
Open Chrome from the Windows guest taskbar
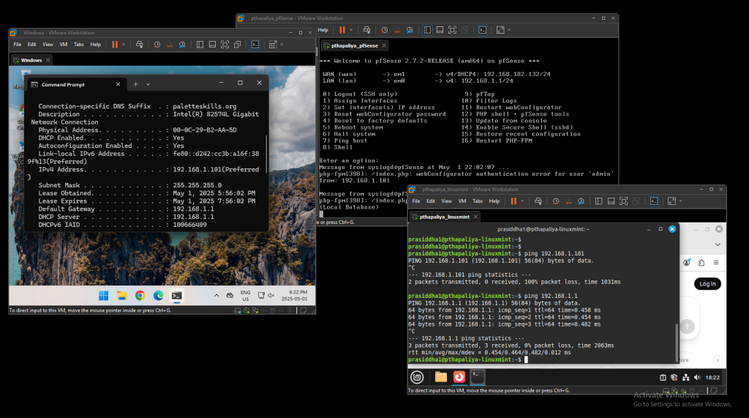[140, 296]
